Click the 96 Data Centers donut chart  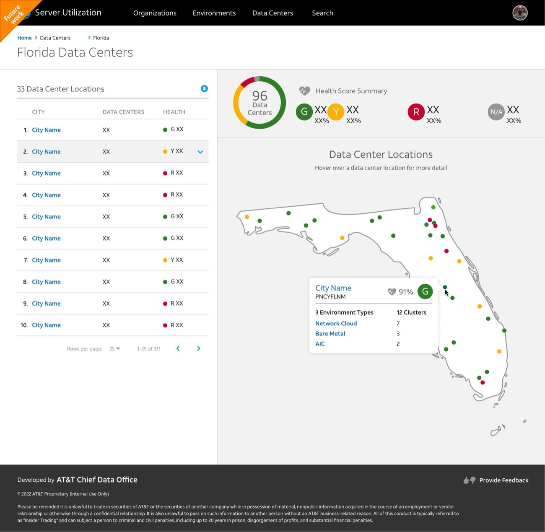pyautogui.click(x=260, y=102)
